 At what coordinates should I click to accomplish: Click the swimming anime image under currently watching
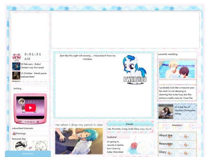(x=177, y=69)
